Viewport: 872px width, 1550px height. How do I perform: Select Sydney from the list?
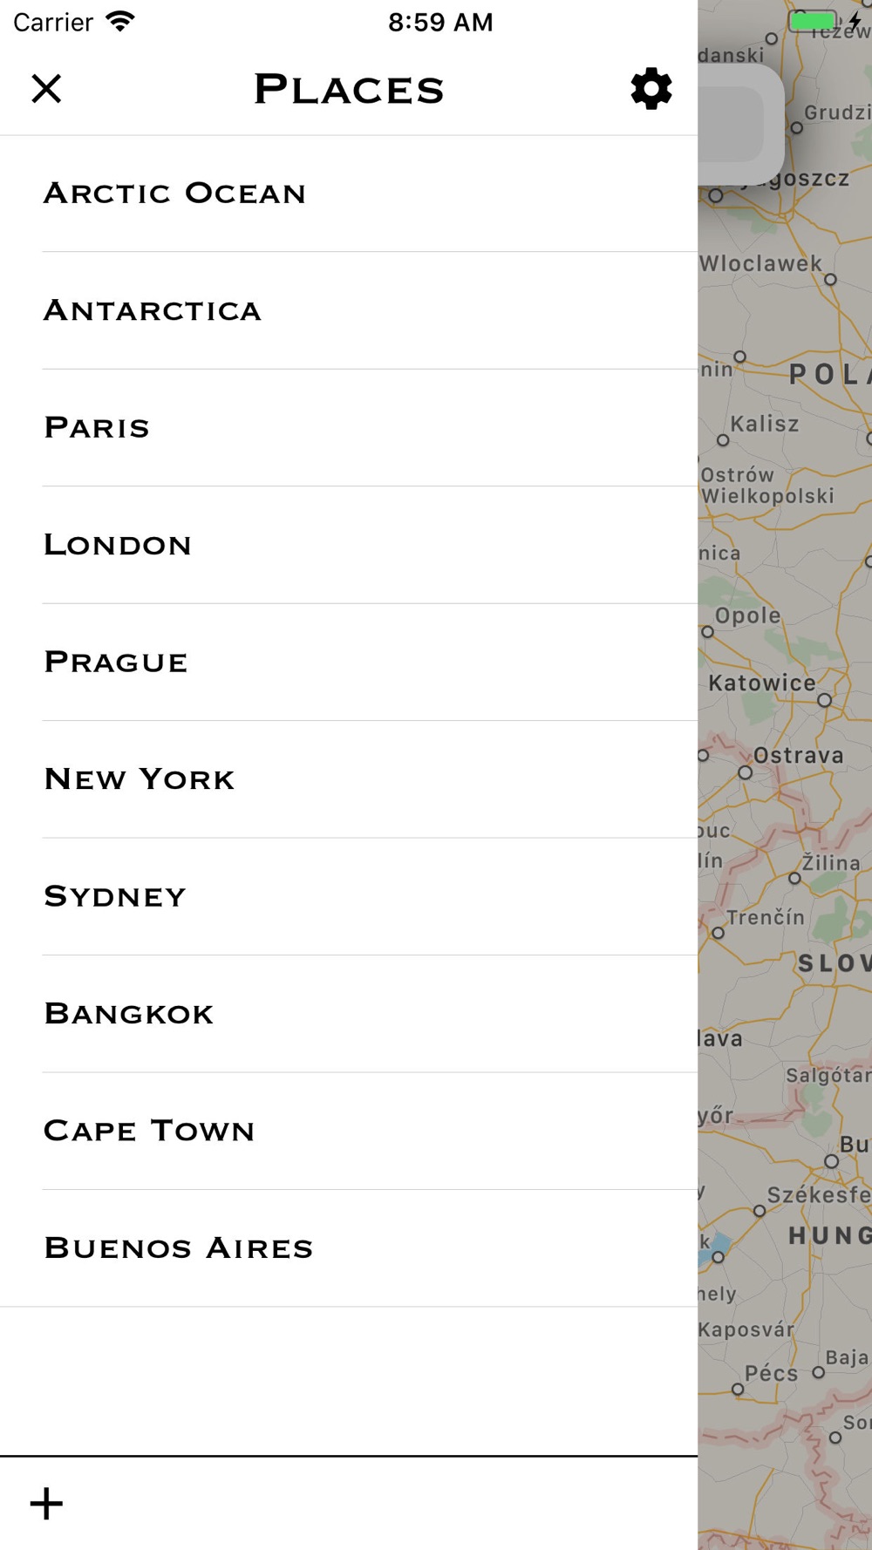click(349, 896)
